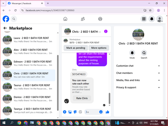Open the Groups icon in top navigation
This screenshot has height=126, width=168.
click(100, 19)
